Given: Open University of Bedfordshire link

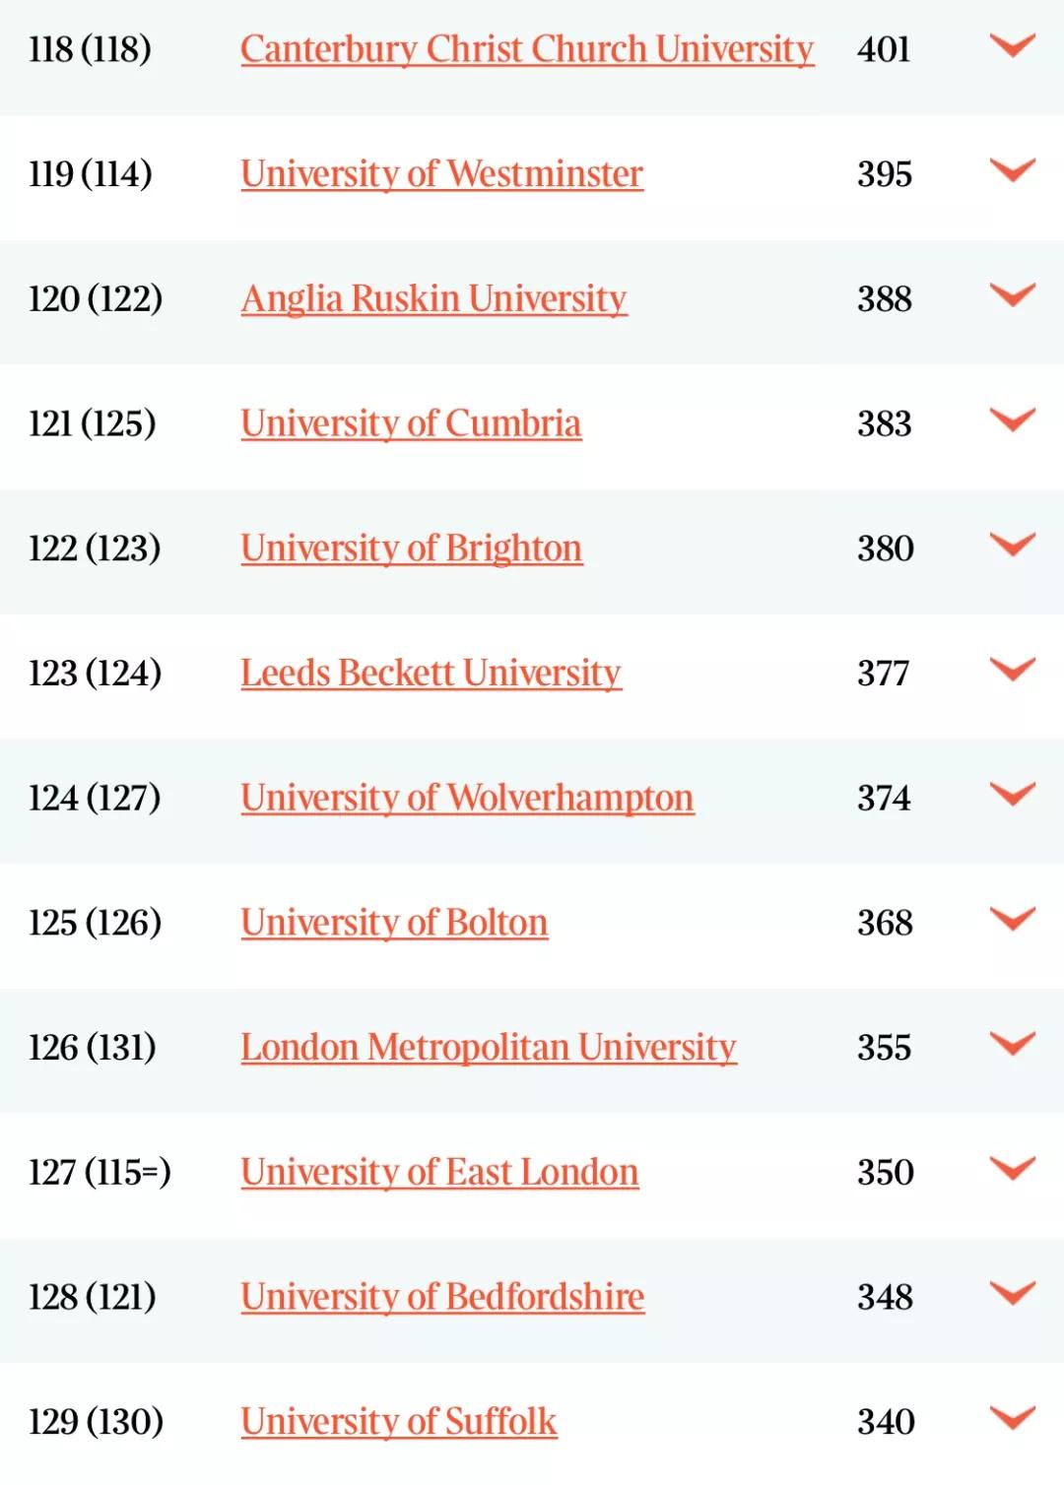Looking at the screenshot, I should pos(442,1297).
